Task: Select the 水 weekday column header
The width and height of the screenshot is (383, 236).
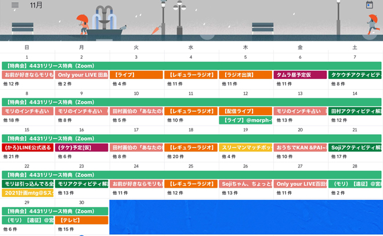Action: pos(191,47)
